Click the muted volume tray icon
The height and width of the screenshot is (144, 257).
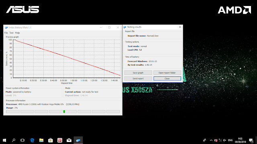224,140
